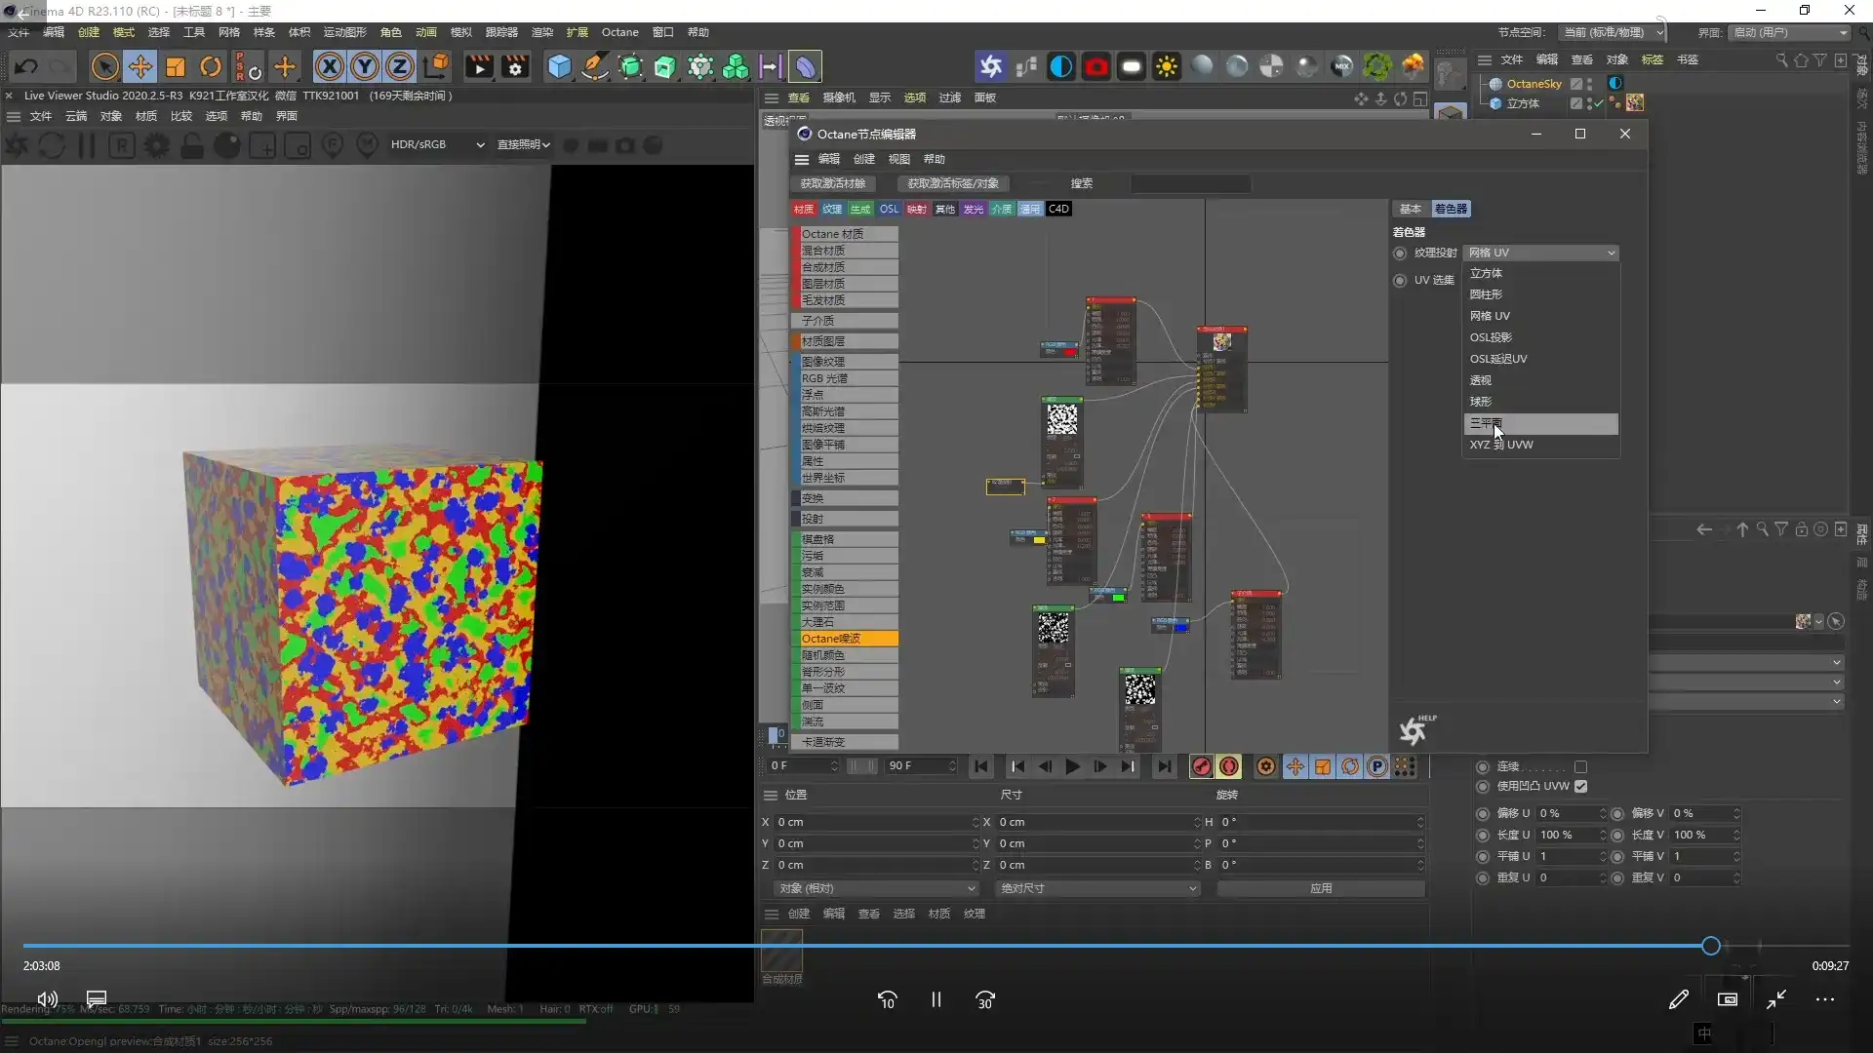
Task: Click the Cube primitive icon
Action: [559, 66]
